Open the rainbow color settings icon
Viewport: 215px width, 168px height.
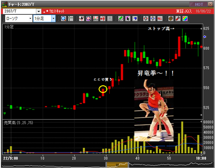point(185,19)
